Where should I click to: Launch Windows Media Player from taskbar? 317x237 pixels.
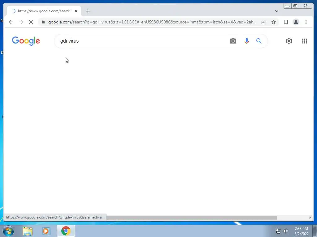46,231
